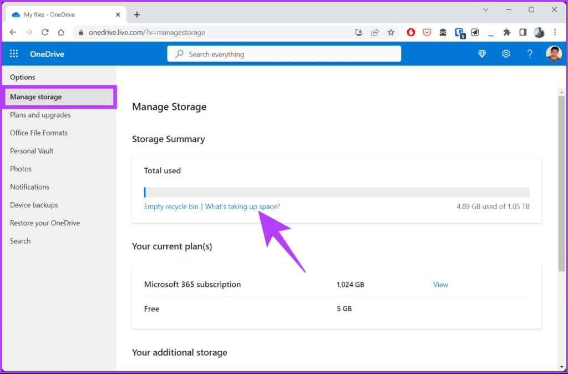
Task: Select the My files - OneDrive tab
Action: [x=67, y=15]
